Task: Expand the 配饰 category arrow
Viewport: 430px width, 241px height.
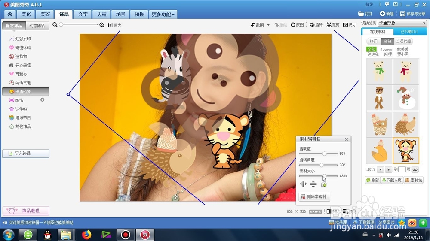Action: coord(42,100)
